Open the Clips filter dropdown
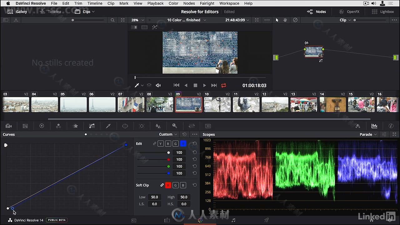Screen dimensions: 400x225 point(85,12)
